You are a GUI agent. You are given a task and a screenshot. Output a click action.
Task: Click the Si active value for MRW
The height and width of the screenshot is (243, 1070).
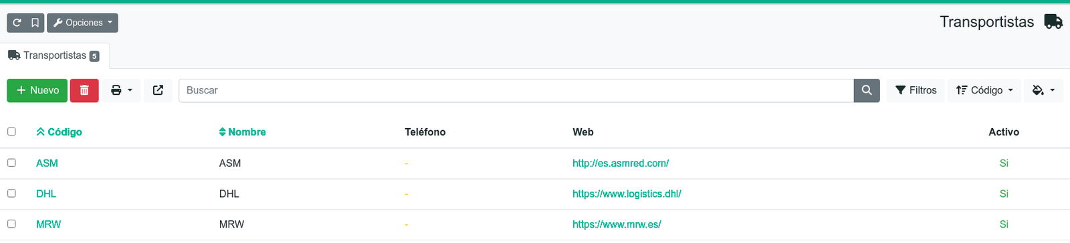pos(1004,224)
